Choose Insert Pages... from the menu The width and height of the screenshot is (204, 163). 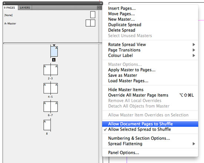150,8
